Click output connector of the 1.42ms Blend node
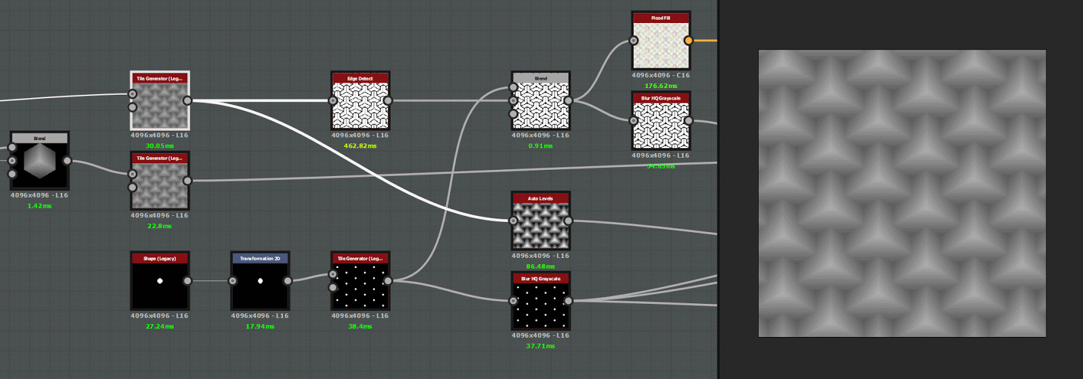 pyautogui.click(x=67, y=160)
